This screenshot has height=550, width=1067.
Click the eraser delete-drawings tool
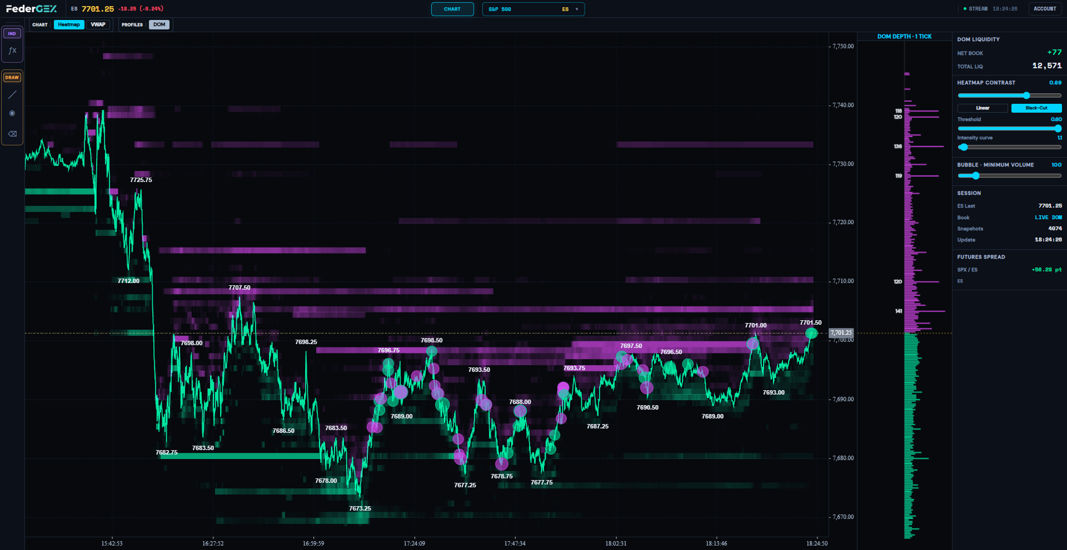pyautogui.click(x=12, y=134)
